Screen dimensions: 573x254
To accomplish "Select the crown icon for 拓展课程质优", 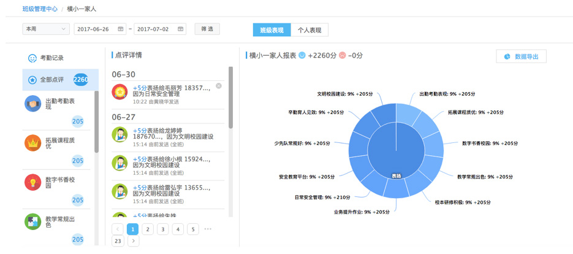I will click(32, 143).
